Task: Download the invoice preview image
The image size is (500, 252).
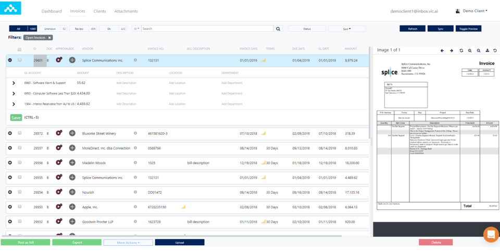Action: 488,51
